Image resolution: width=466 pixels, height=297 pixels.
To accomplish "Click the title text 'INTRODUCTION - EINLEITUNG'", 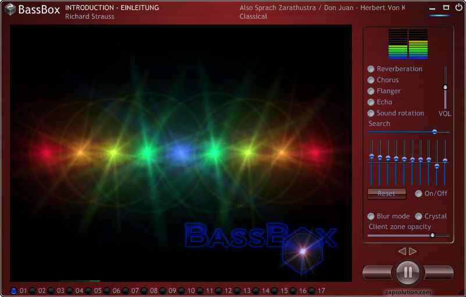I will (x=112, y=8).
